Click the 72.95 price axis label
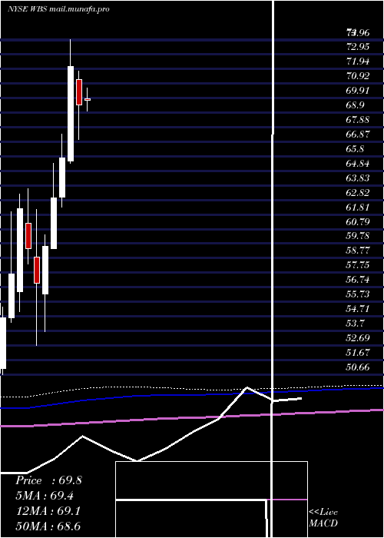 tap(358, 47)
